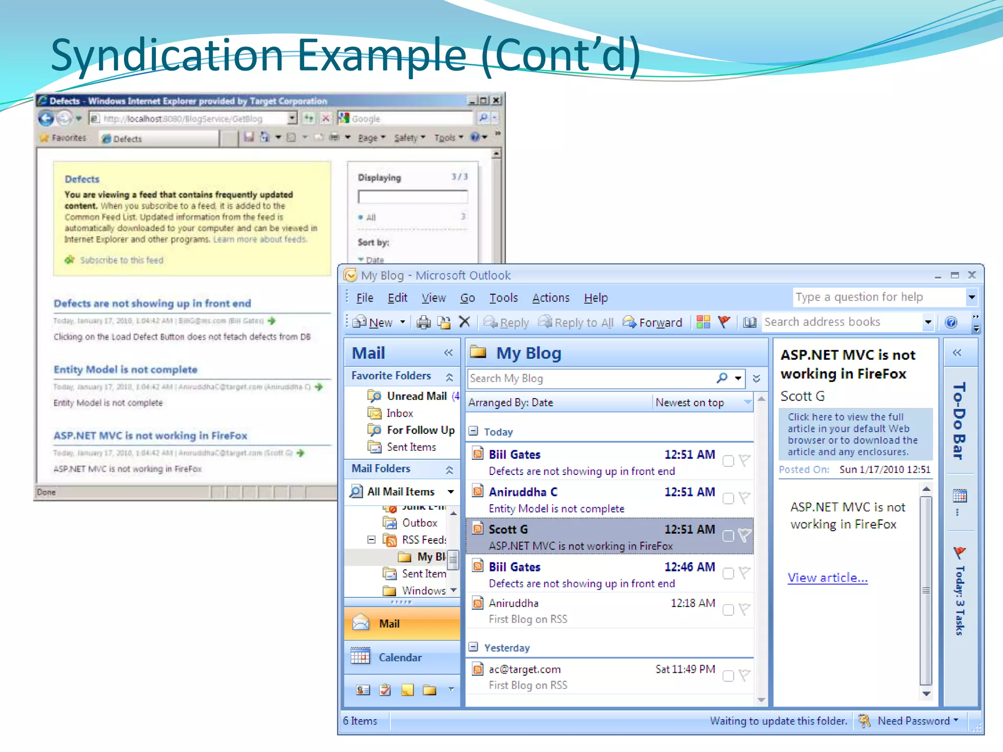
Task: Click the Follow Up flag toolbar icon
Action: (724, 322)
